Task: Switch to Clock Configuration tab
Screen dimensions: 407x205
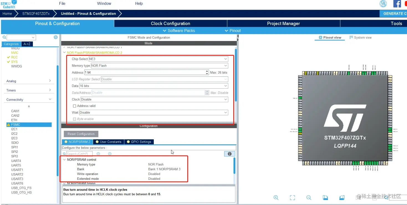Action: tap(170, 24)
